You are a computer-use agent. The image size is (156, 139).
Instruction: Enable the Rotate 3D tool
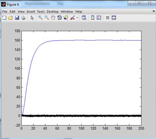[x=60, y=18]
